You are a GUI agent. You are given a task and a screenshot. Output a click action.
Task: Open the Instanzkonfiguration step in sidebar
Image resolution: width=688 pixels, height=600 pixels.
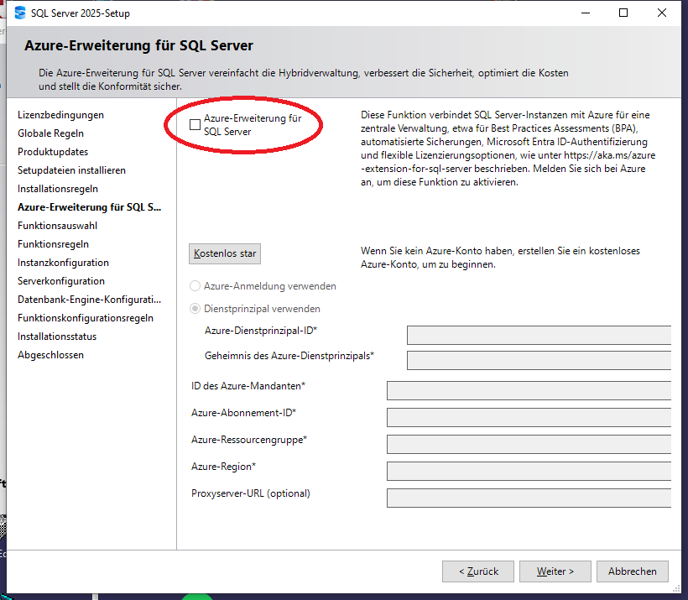63,263
